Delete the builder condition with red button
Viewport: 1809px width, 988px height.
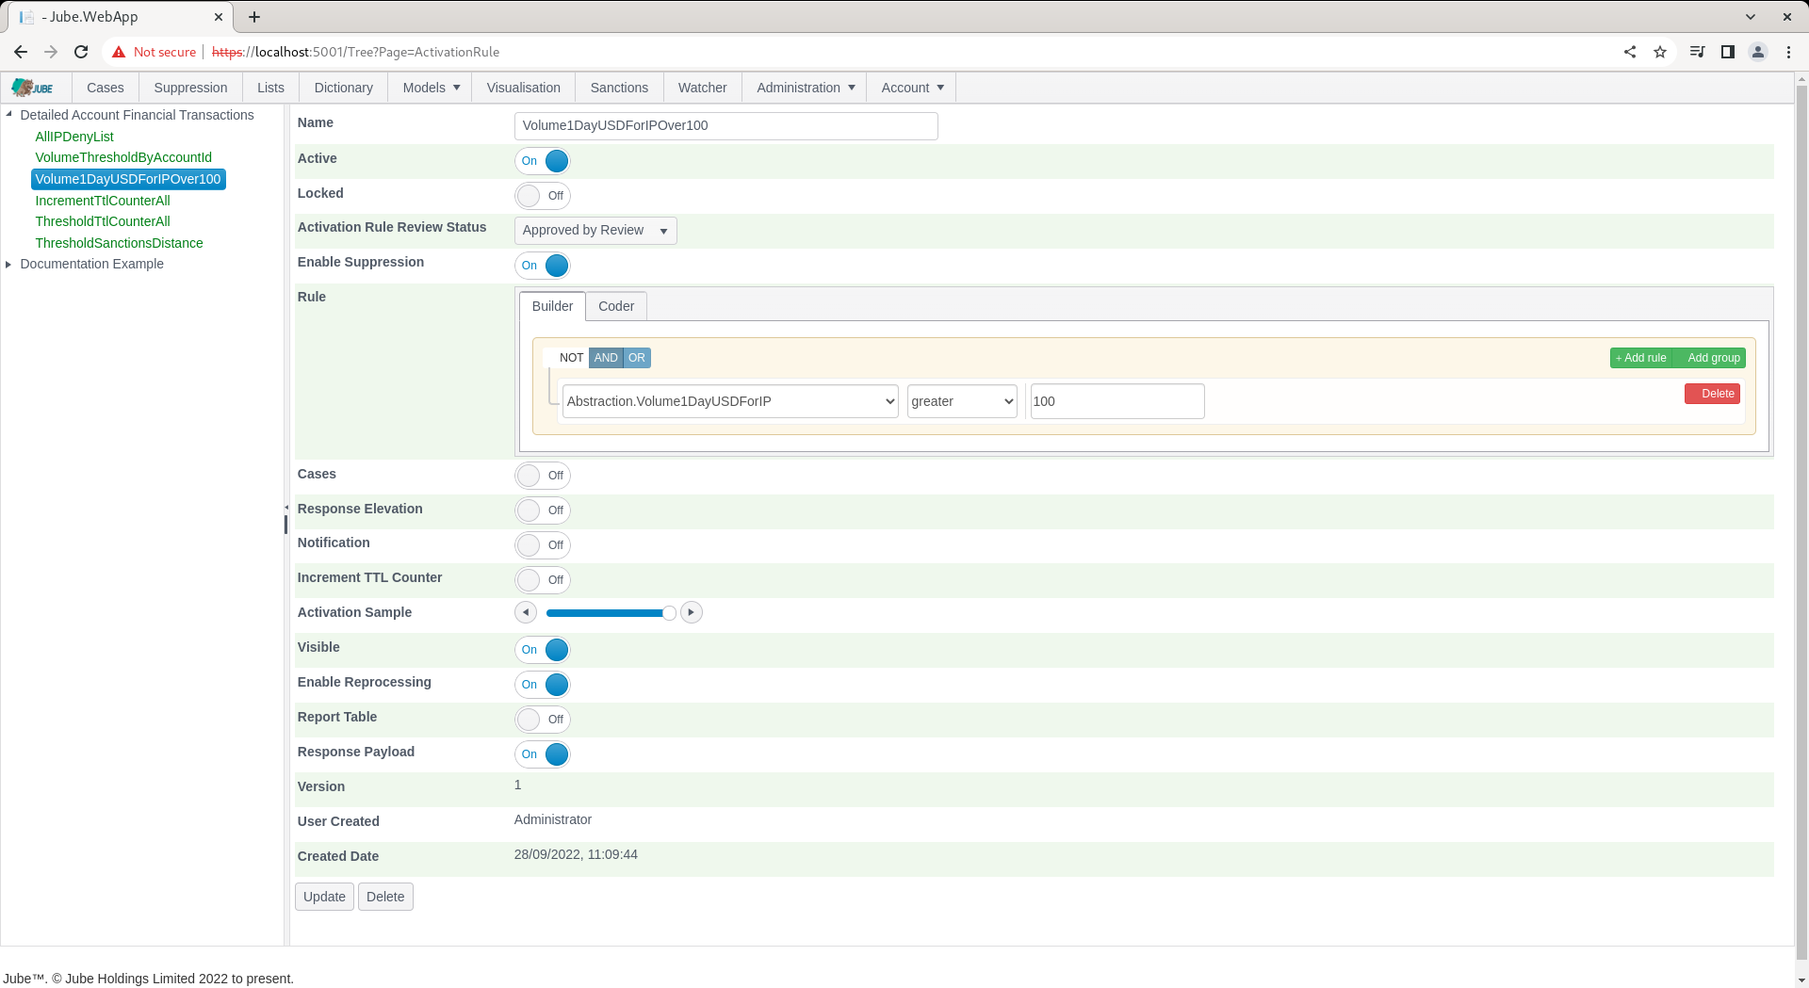(x=1712, y=394)
